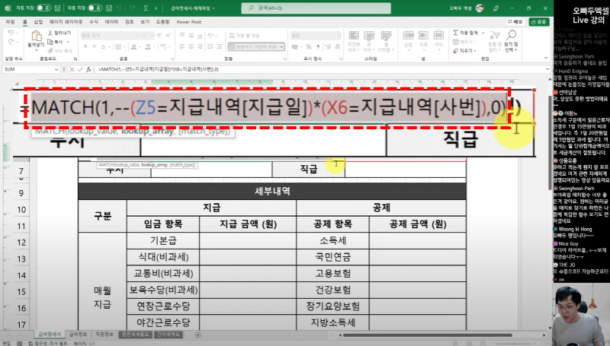Switch to the 수식 ribbon tab

point(94,22)
